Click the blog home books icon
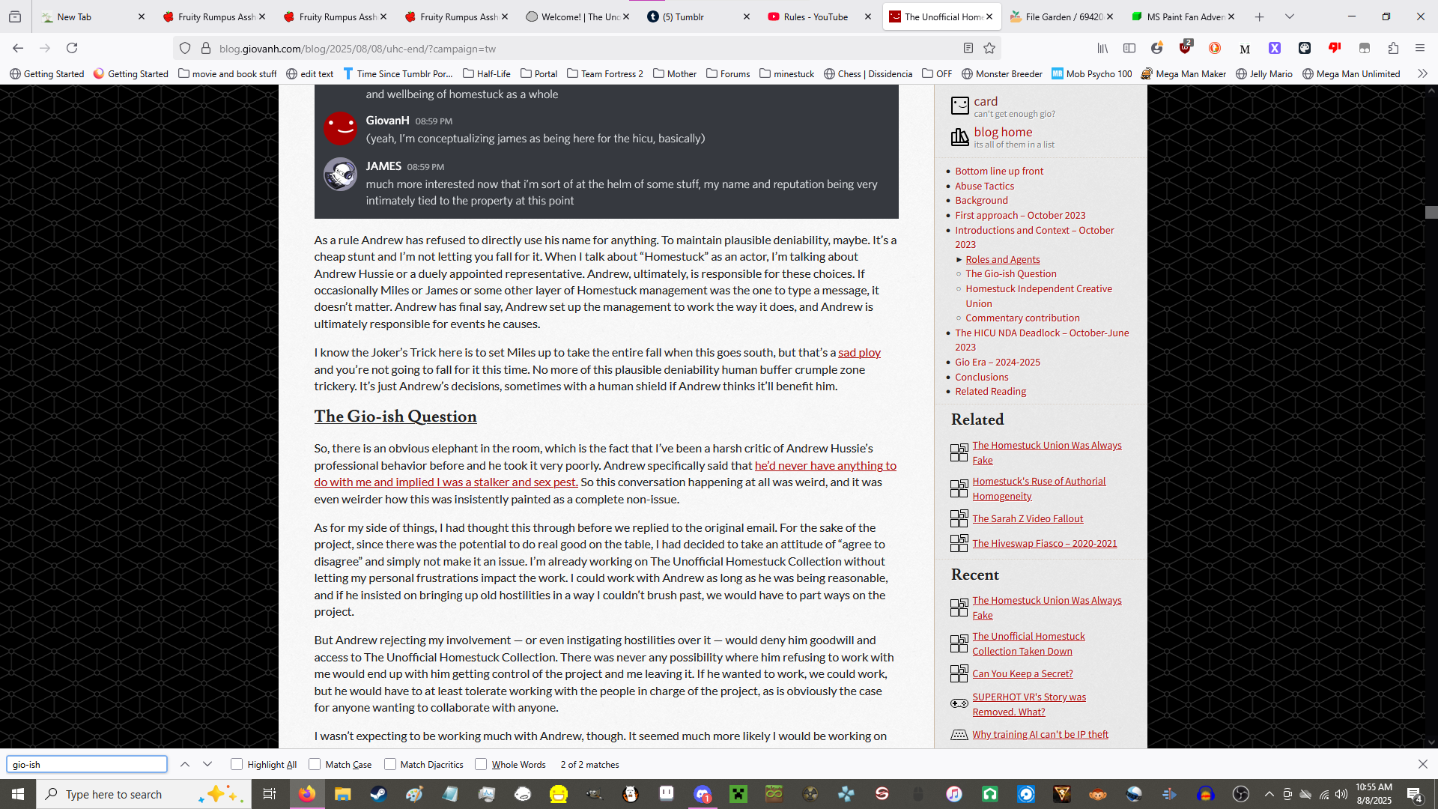Screen dimensions: 1438x809 click(x=959, y=136)
